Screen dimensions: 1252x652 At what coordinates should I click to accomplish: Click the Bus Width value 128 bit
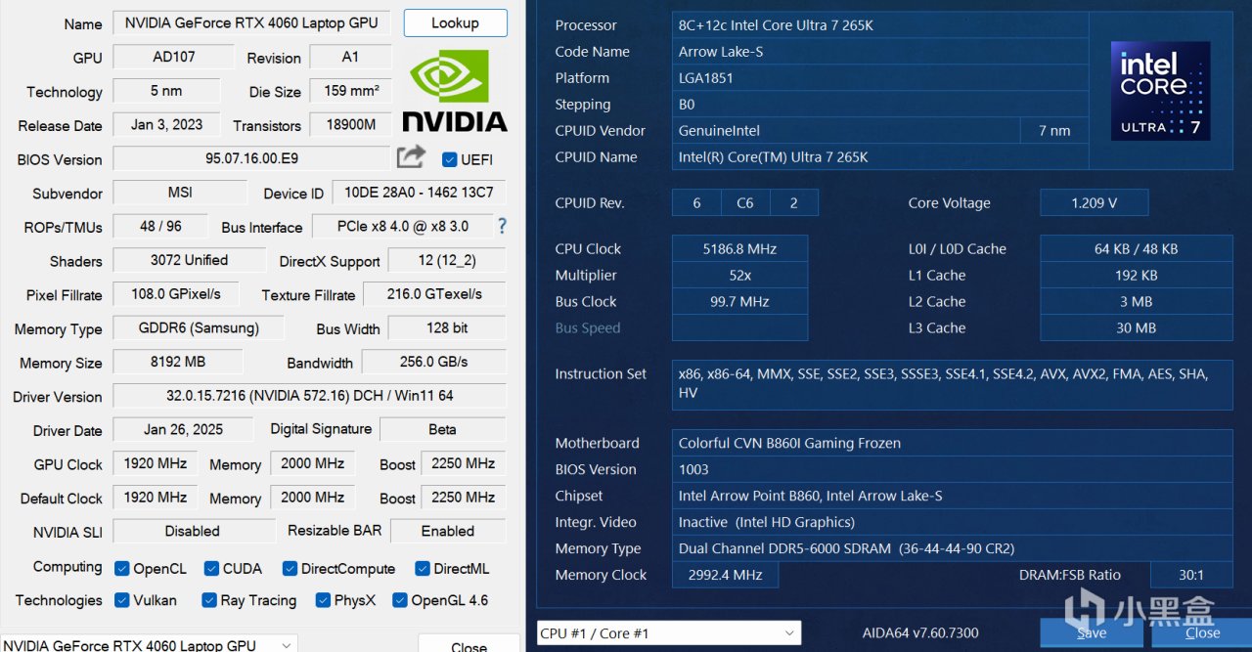pyautogui.click(x=447, y=327)
